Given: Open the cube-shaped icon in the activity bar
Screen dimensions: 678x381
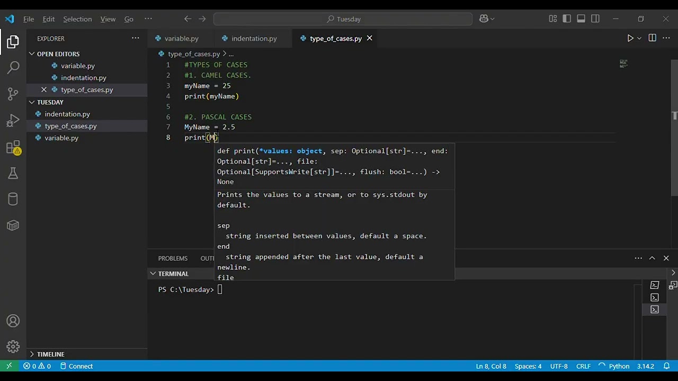Looking at the screenshot, I should tap(13, 225).
